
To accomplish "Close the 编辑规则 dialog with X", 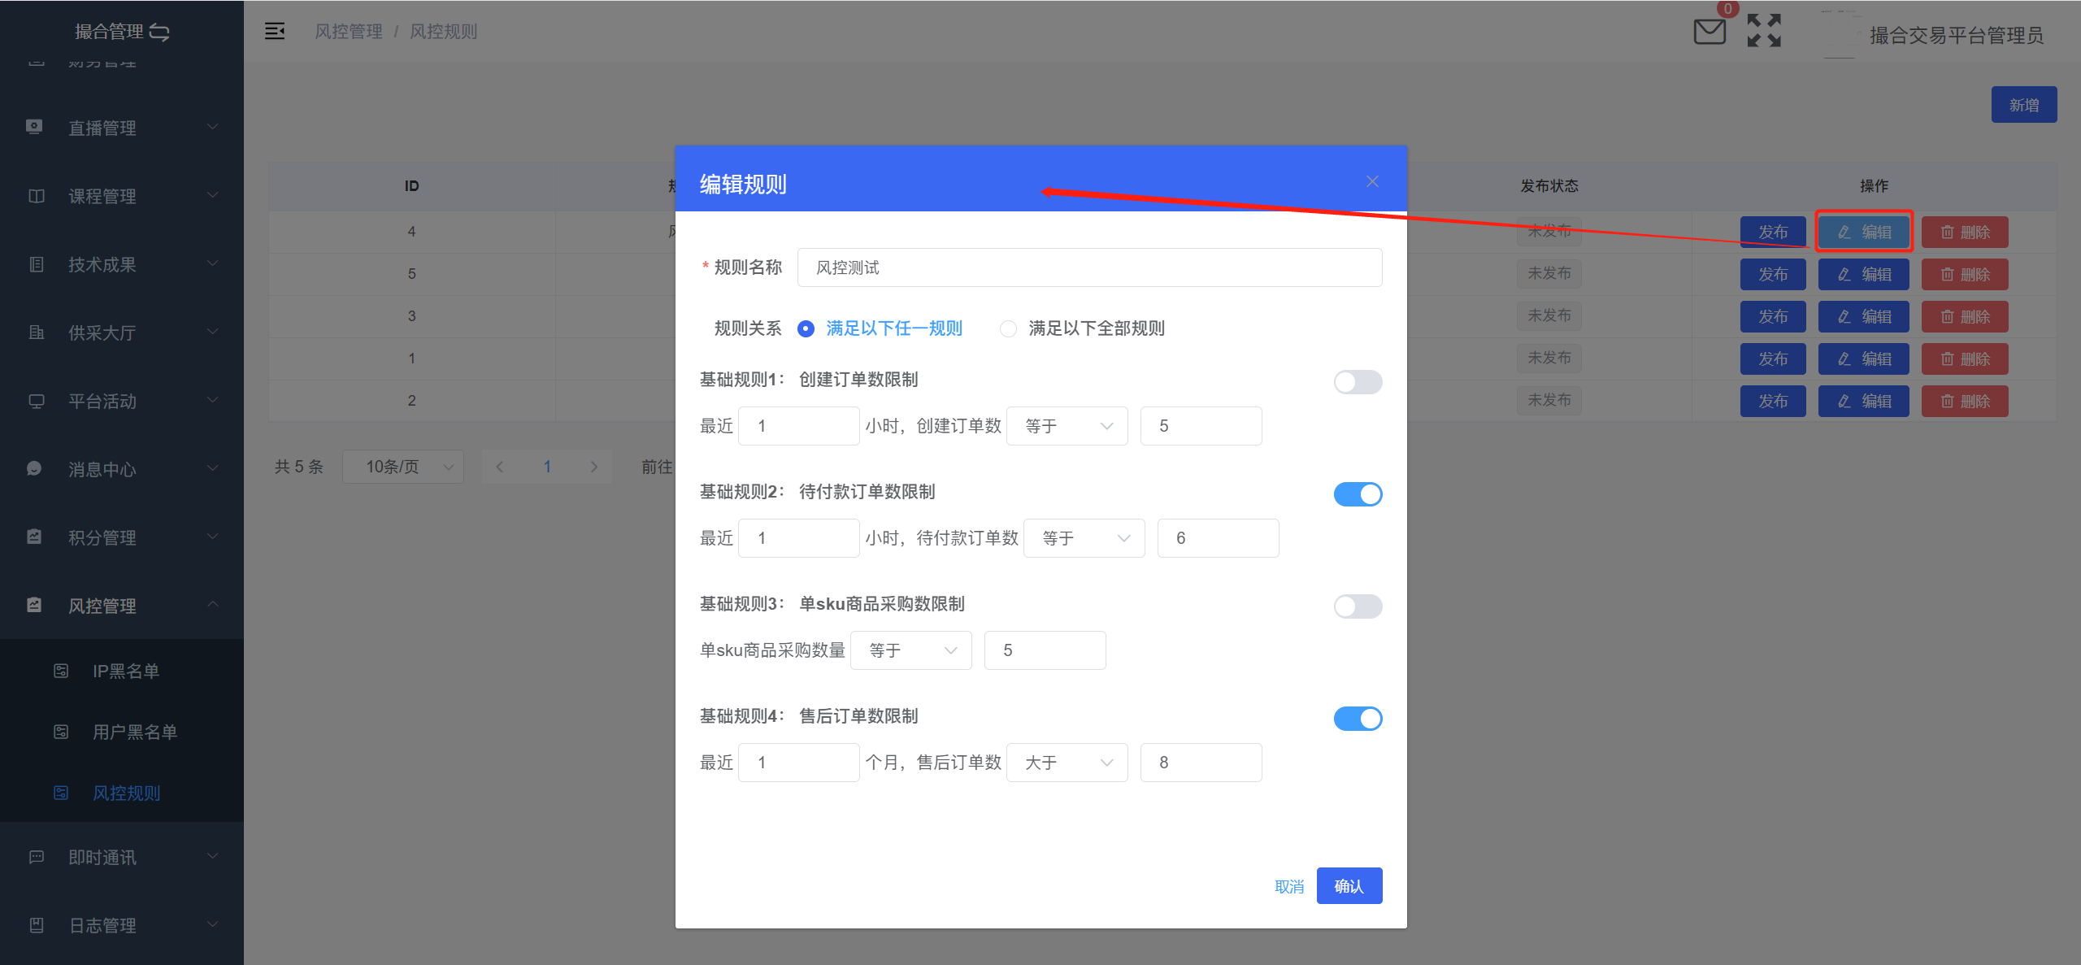I will tap(1372, 181).
